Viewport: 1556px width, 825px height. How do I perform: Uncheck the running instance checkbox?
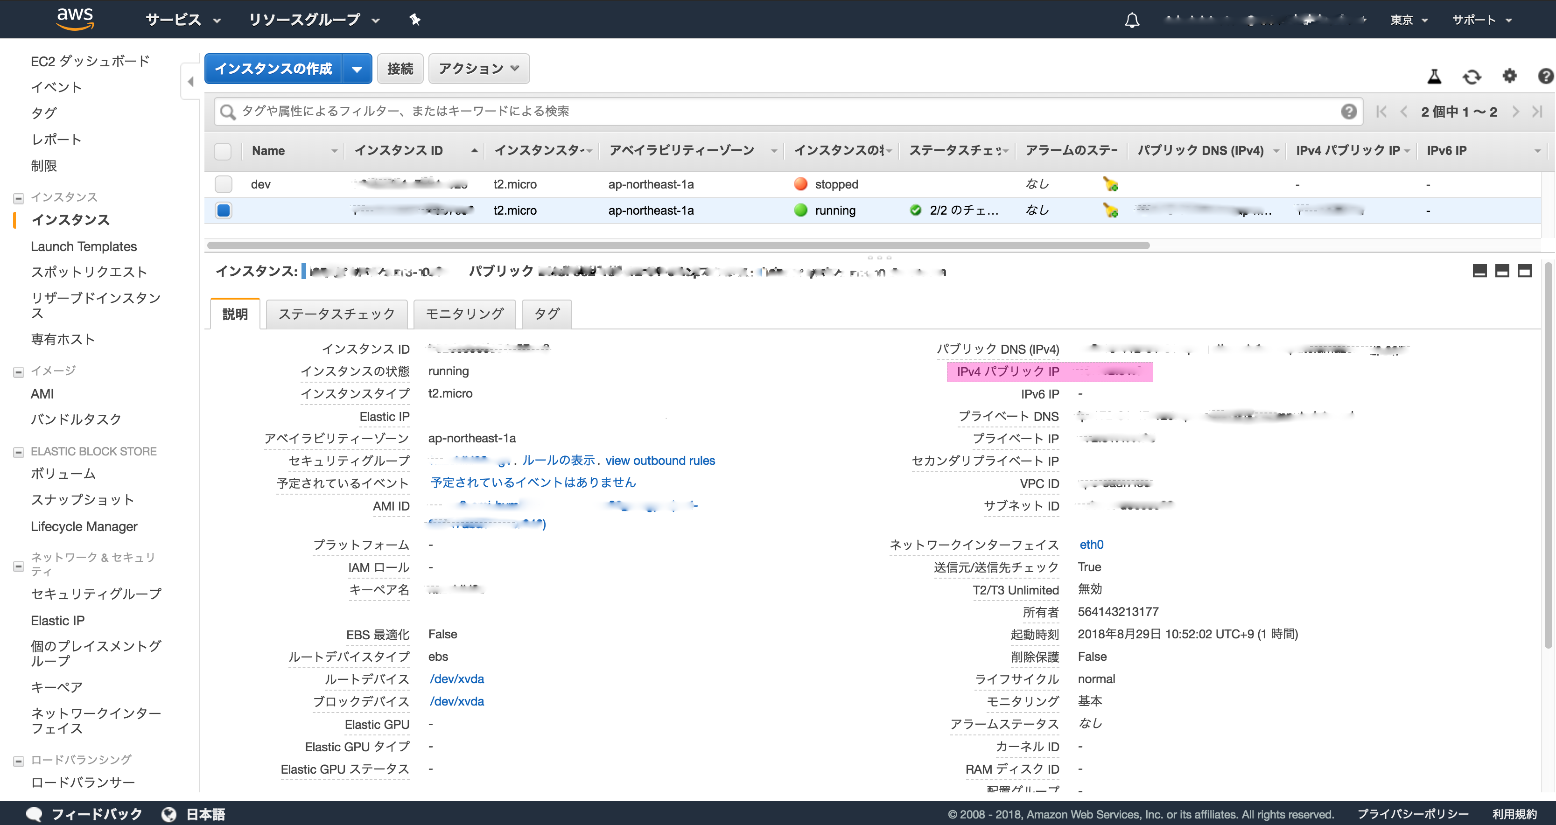[224, 210]
